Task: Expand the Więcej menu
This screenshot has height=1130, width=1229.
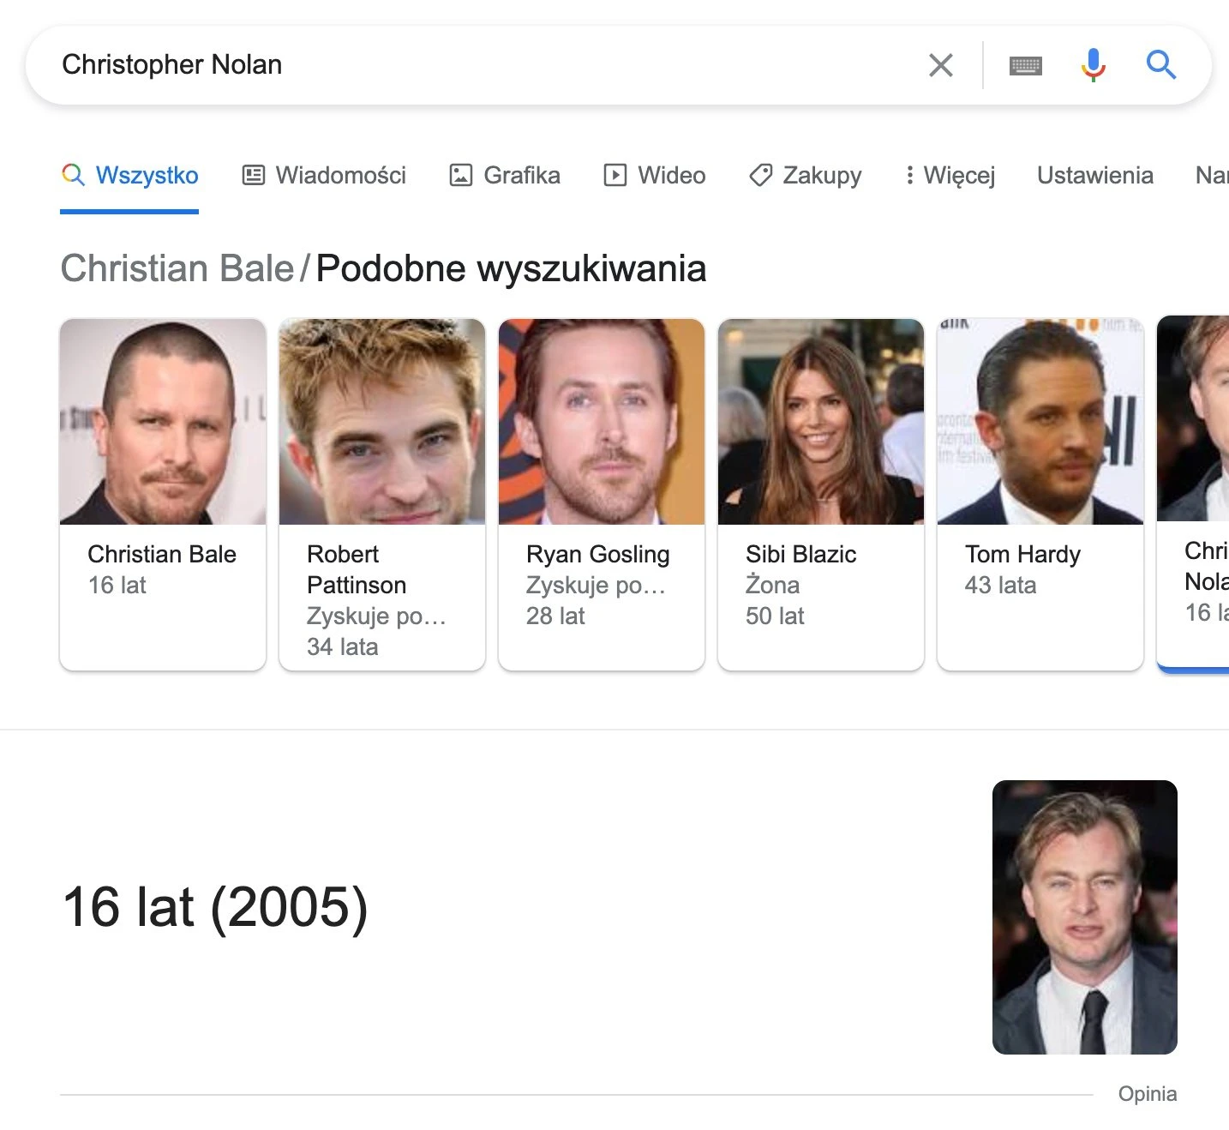Action: click(950, 176)
